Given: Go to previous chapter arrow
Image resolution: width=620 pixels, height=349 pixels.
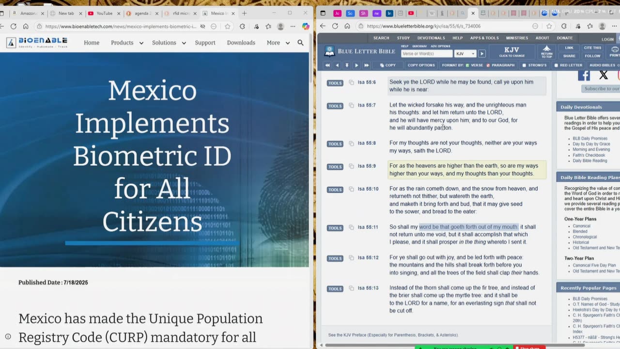Looking at the screenshot, I should coord(337,65).
